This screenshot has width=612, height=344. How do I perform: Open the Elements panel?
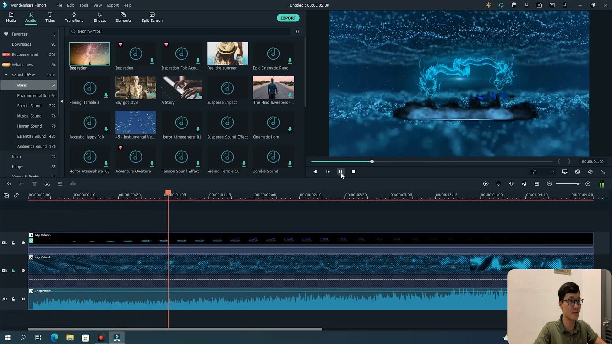click(x=123, y=18)
